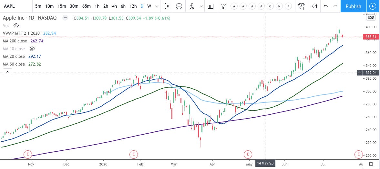Expand the timeframe dropdown arrow after W
Image resolution: width=380 pixels, height=169 pixels.
click(157, 6)
